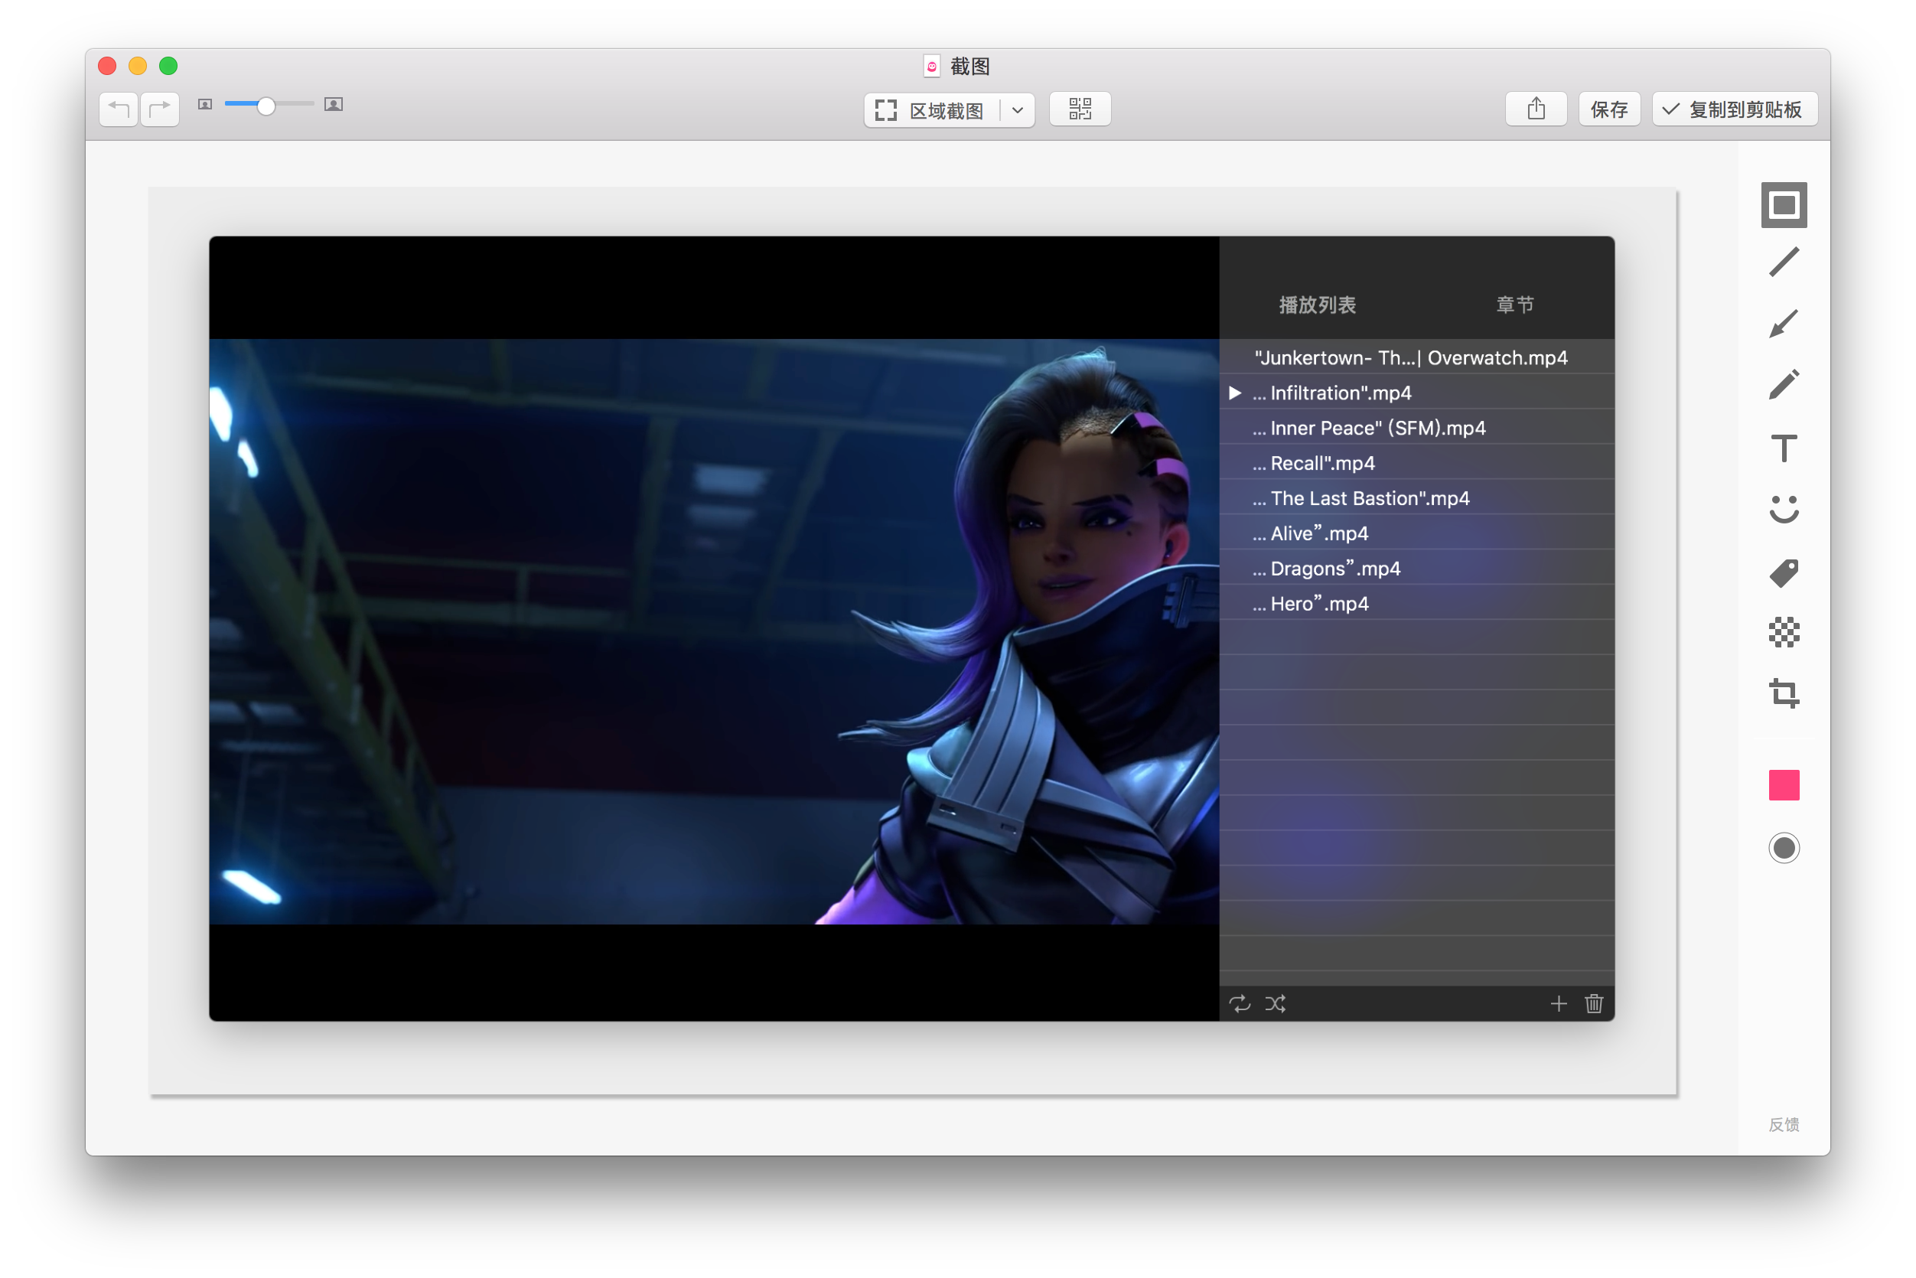Viewport: 1916px width, 1278px height.
Task: Click 复制到剪贴板 button
Action: [1734, 109]
